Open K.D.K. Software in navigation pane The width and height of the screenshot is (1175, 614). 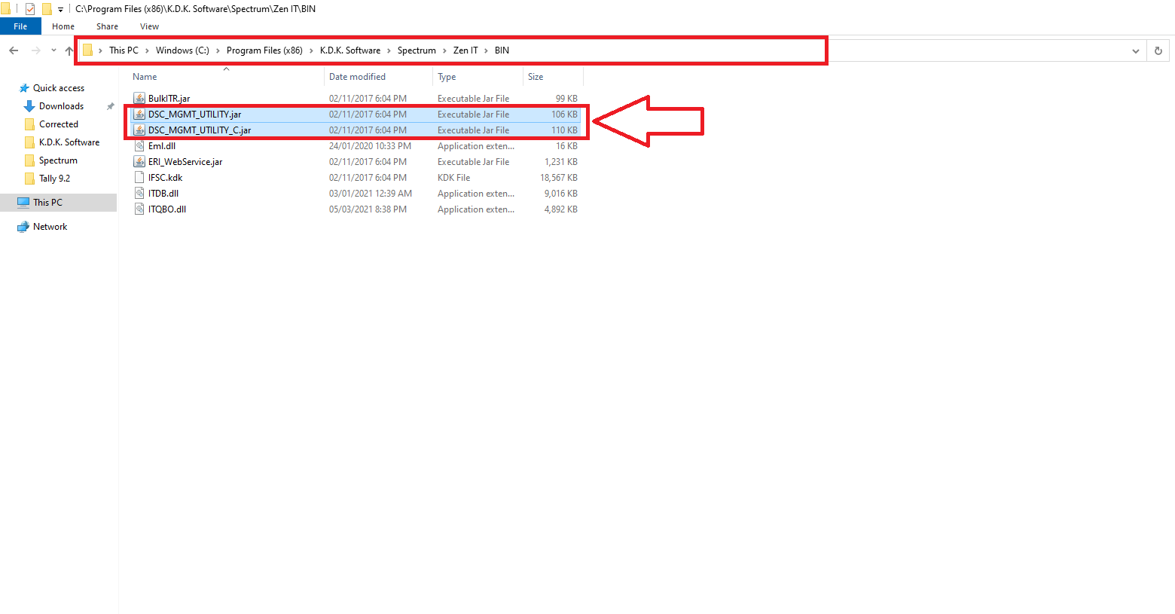click(x=69, y=142)
